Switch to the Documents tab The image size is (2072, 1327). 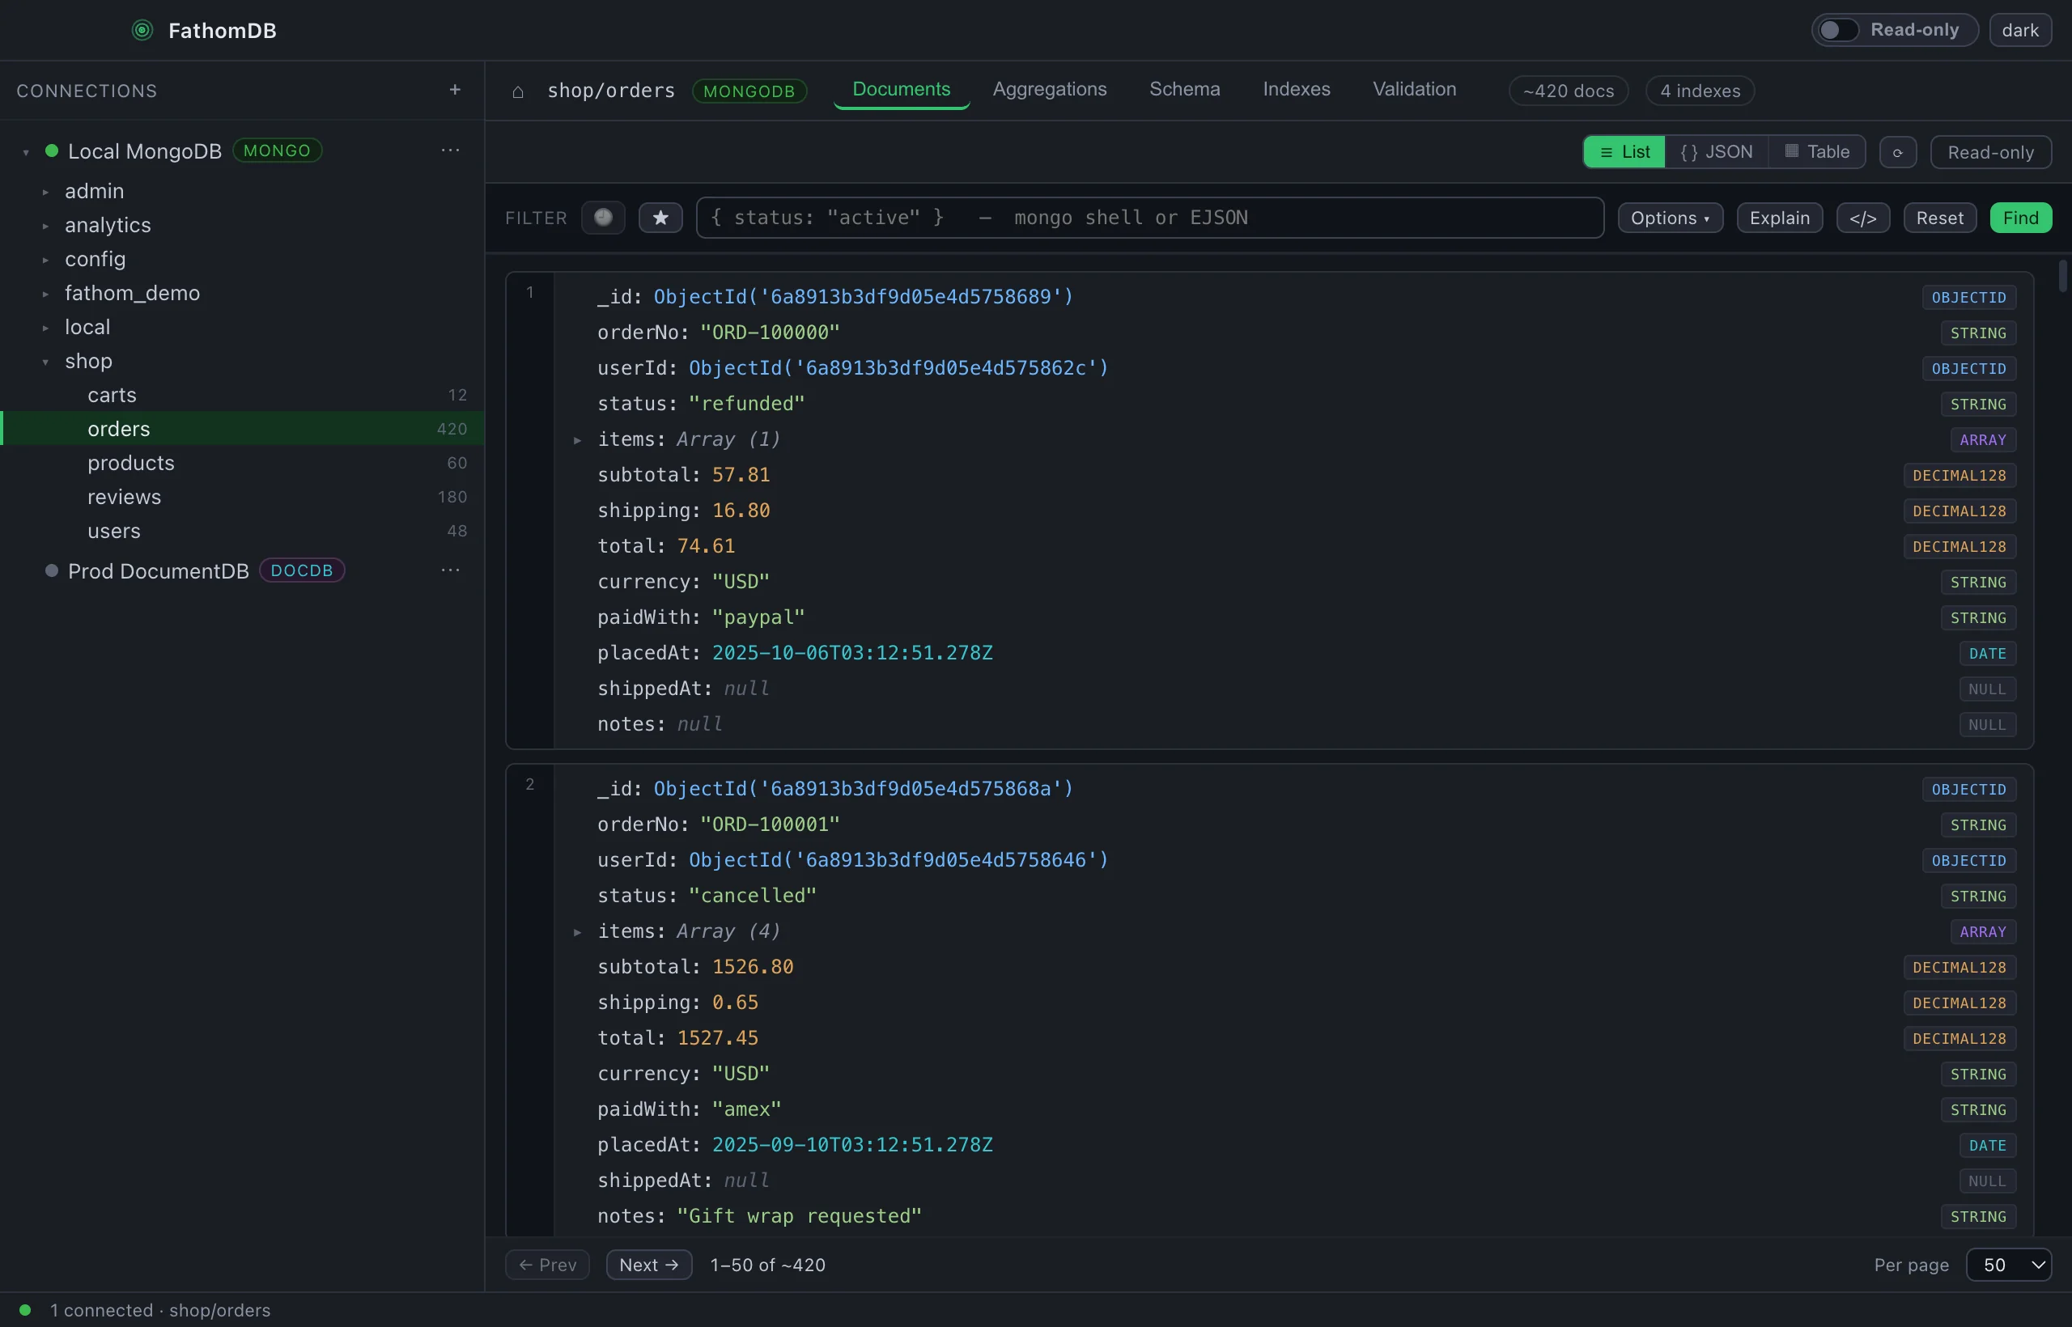coord(901,90)
